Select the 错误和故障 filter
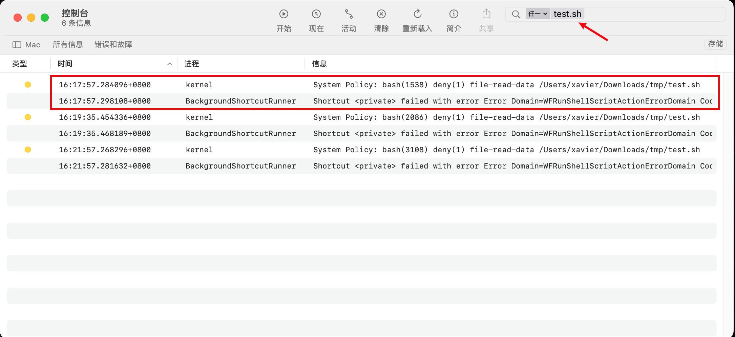 point(113,44)
